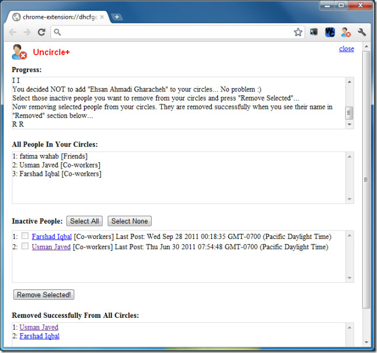Click the "3: Farshad Iqbal [Co-workers]" row

[57, 174]
